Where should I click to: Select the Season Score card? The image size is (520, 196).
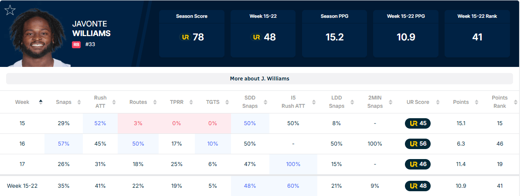(192, 33)
